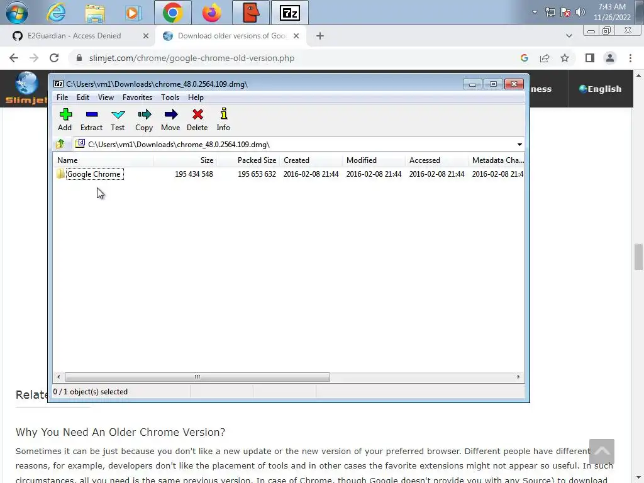Show hidden system tray icons
This screenshot has width=644, height=483.
click(x=535, y=12)
